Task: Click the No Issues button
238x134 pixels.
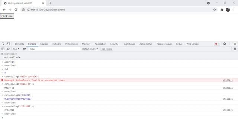Action: (107, 49)
